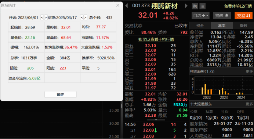
Task: Select 买一 price 32.01
Action: [x=150, y=70]
